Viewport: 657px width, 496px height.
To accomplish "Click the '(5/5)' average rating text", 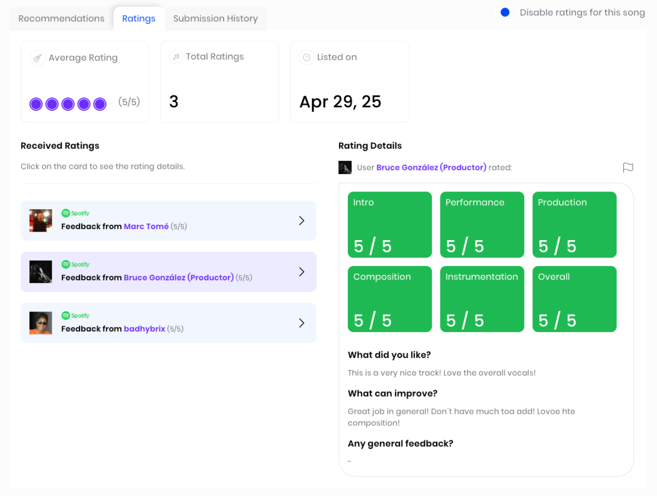I will click(129, 102).
